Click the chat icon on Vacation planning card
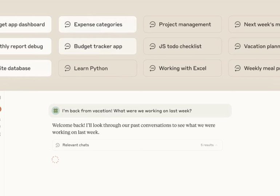 tap(237, 46)
